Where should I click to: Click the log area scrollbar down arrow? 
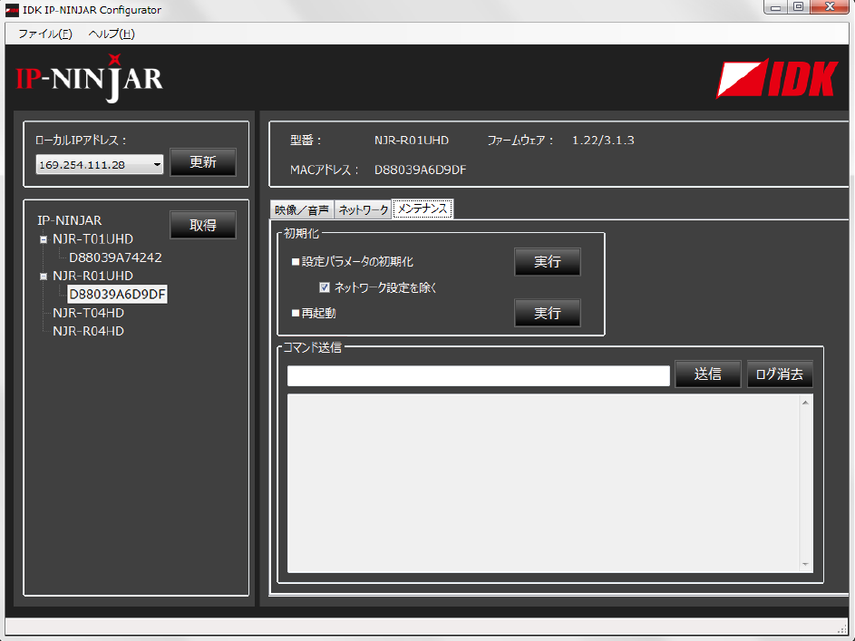[805, 564]
